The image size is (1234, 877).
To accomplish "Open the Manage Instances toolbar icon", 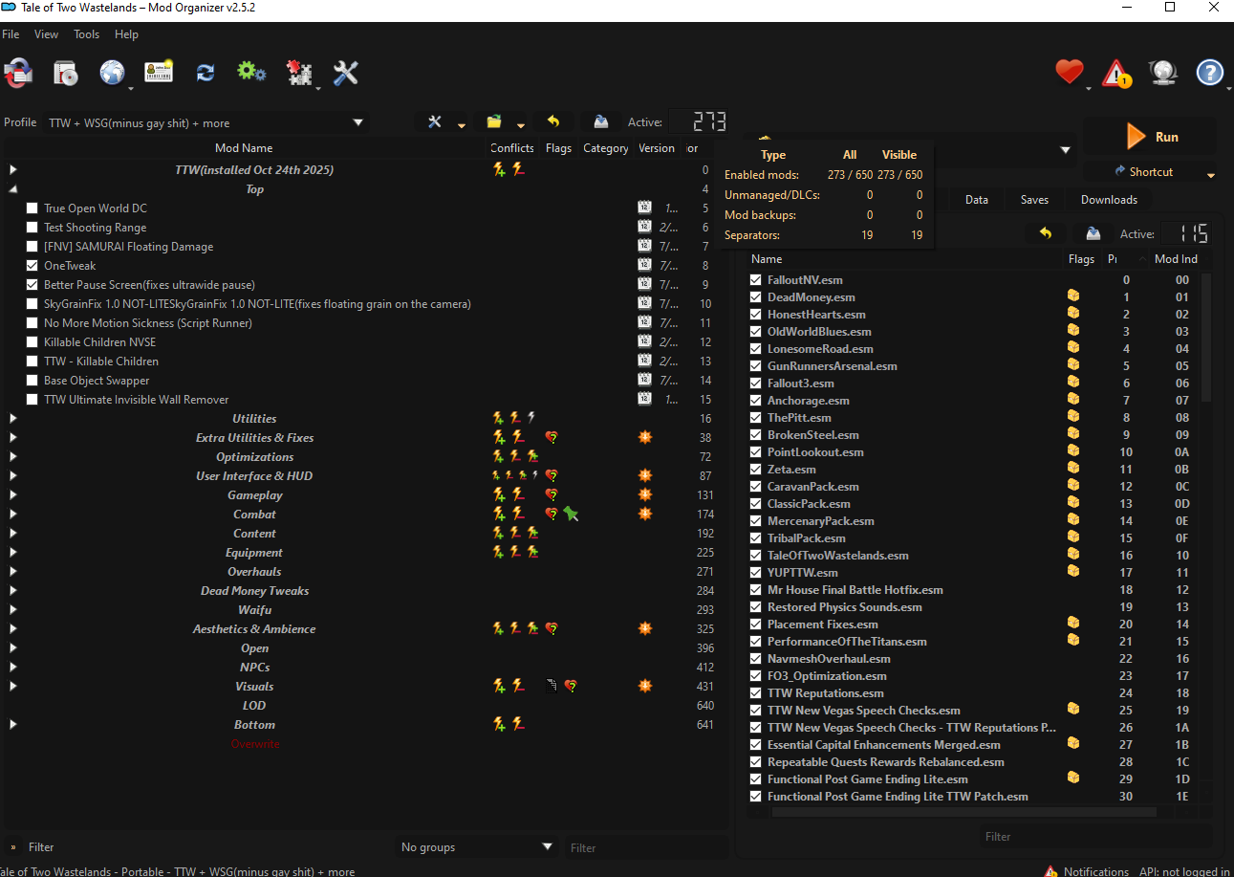I will tap(18, 73).
